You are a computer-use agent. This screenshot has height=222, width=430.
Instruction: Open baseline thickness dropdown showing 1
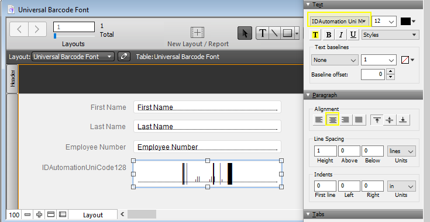point(379,60)
